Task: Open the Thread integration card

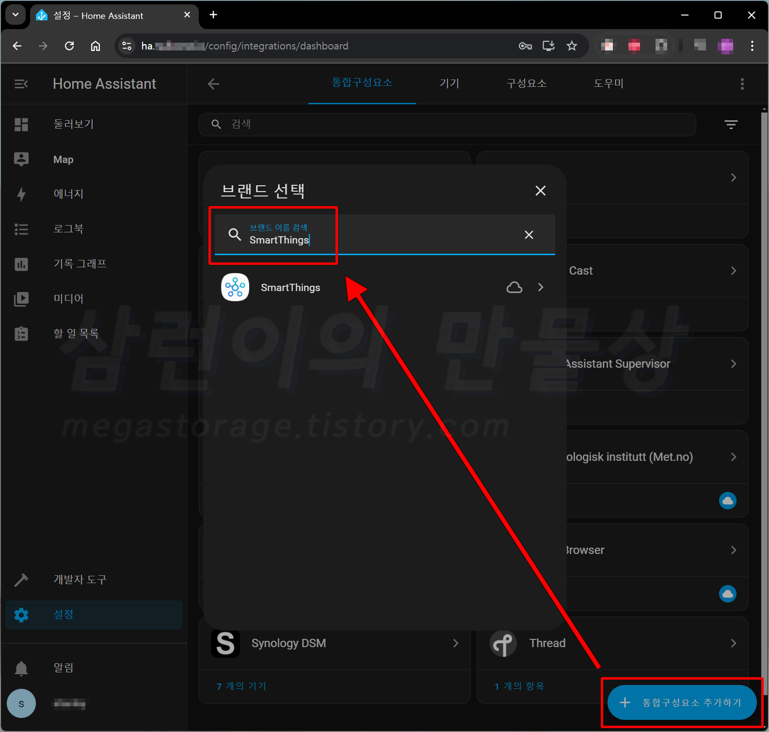Action: point(612,643)
